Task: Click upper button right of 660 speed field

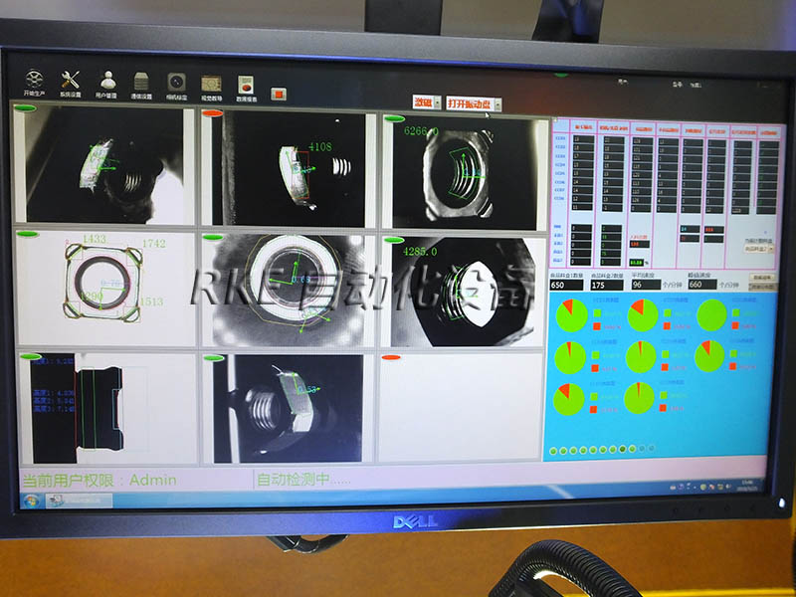Action: [x=762, y=278]
